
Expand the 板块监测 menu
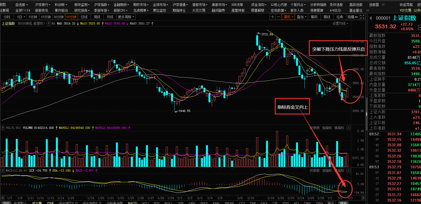point(82,5)
